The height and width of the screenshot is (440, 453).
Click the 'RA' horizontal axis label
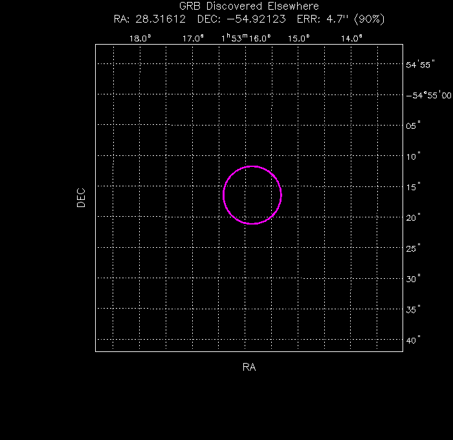click(x=249, y=367)
